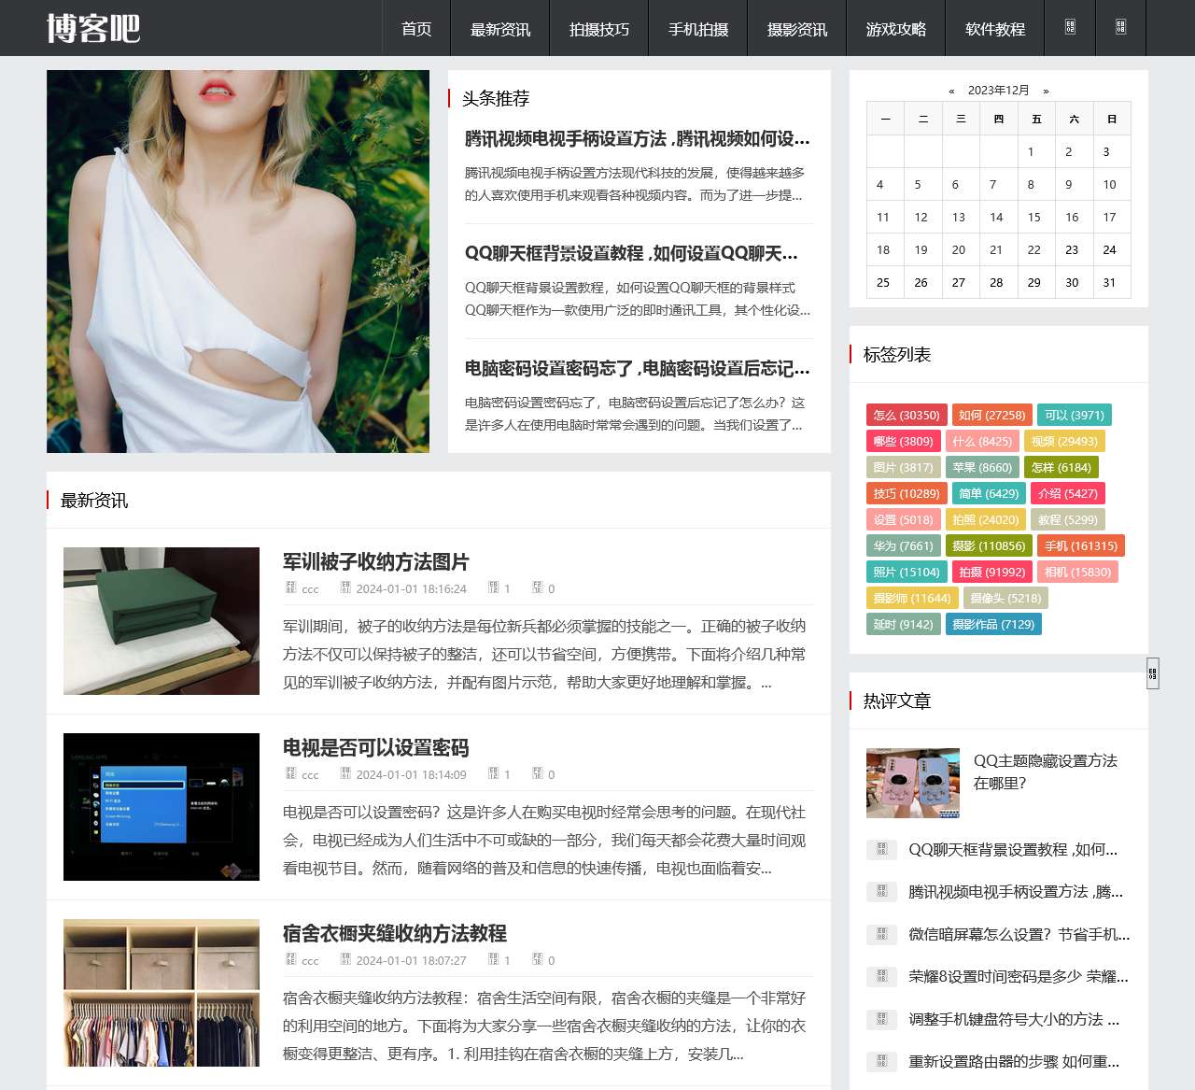Select the tag 可以 (3971)

(x=1075, y=415)
